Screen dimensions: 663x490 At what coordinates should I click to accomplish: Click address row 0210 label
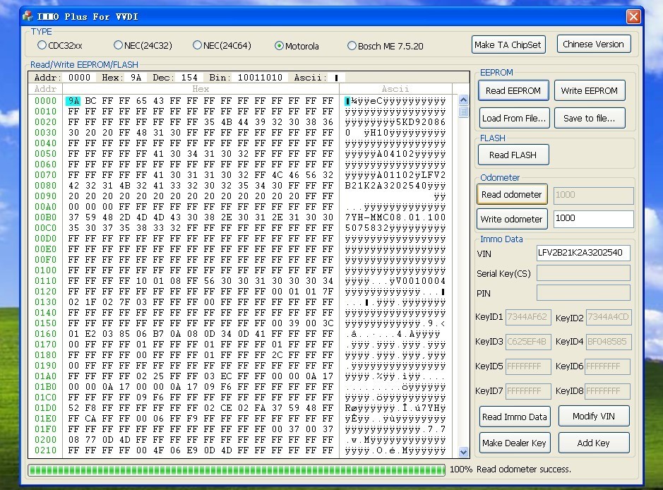coord(45,450)
